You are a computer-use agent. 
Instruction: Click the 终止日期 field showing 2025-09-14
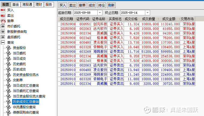(133, 13)
